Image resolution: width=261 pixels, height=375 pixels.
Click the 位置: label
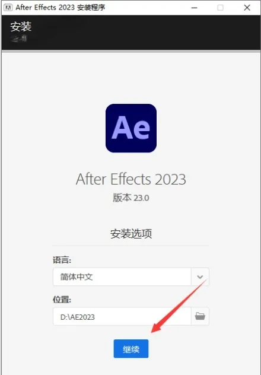click(x=62, y=299)
